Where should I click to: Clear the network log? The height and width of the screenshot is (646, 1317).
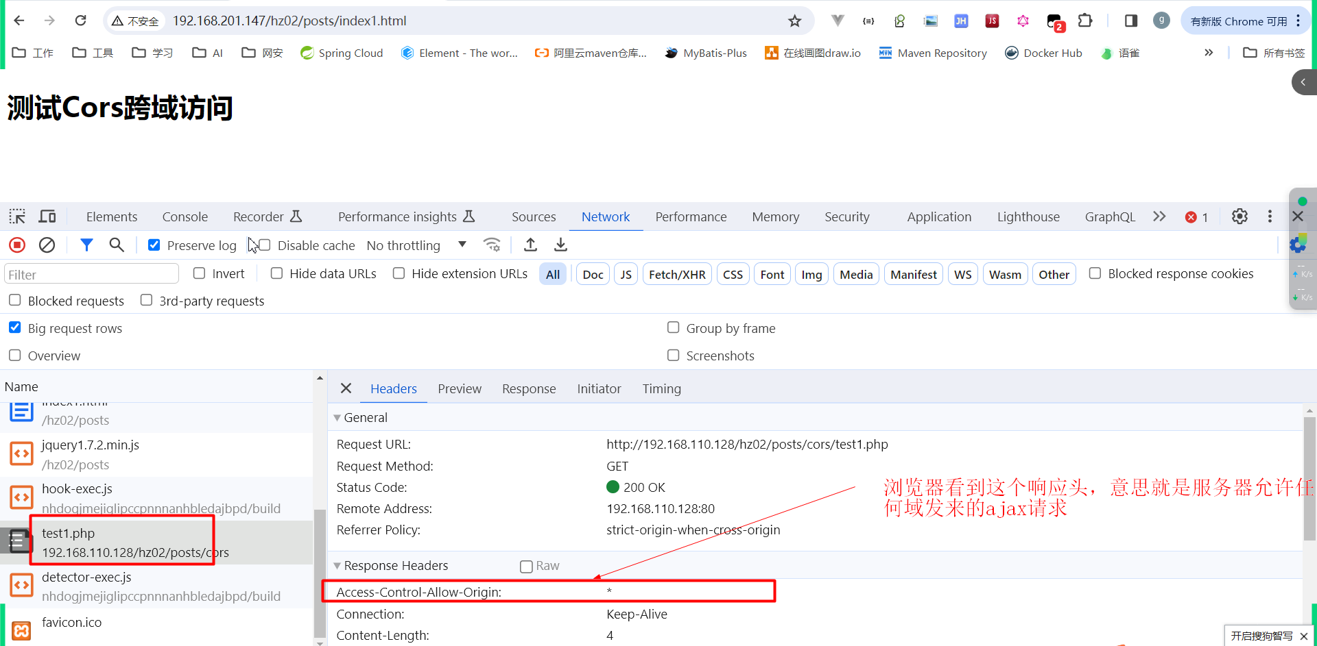click(47, 245)
